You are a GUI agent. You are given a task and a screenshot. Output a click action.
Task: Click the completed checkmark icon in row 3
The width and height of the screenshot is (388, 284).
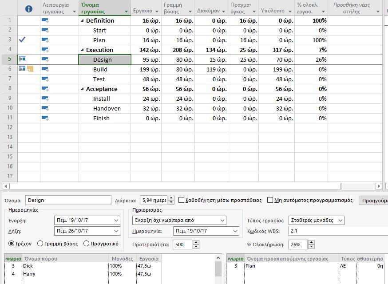coord(22,39)
